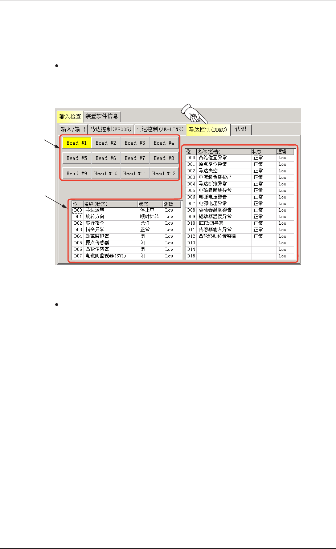Click the 顺时针转 status value
The image size is (336, 549).
click(x=149, y=217)
